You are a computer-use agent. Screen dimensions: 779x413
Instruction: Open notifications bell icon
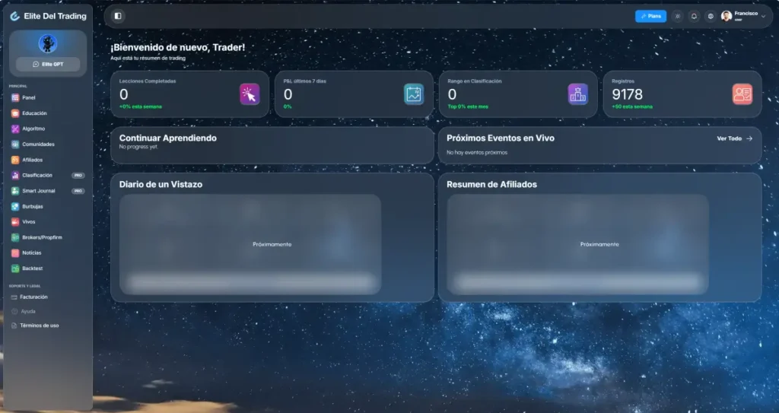[694, 17]
